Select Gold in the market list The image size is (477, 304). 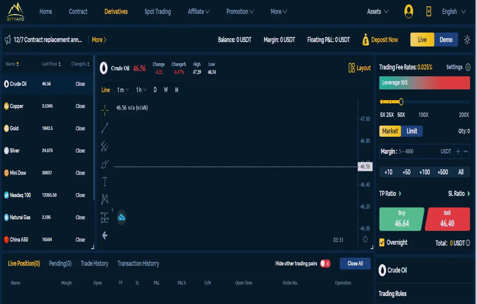(47, 128)
